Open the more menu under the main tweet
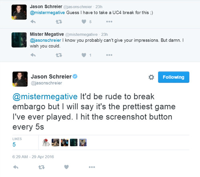The width and height of the screenshot is (200, 177). tap(92, 167)
